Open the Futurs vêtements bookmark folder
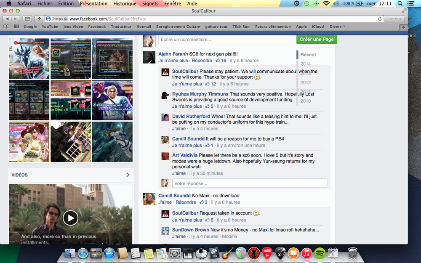The height and width of the screenshot is (263, 421). pos(273,27)
